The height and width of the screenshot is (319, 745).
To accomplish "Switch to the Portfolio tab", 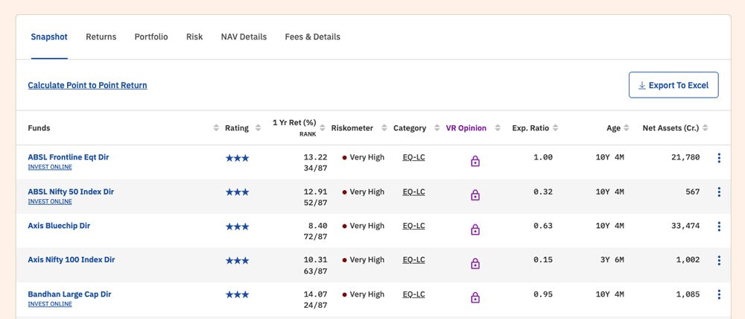I will 151,37.
